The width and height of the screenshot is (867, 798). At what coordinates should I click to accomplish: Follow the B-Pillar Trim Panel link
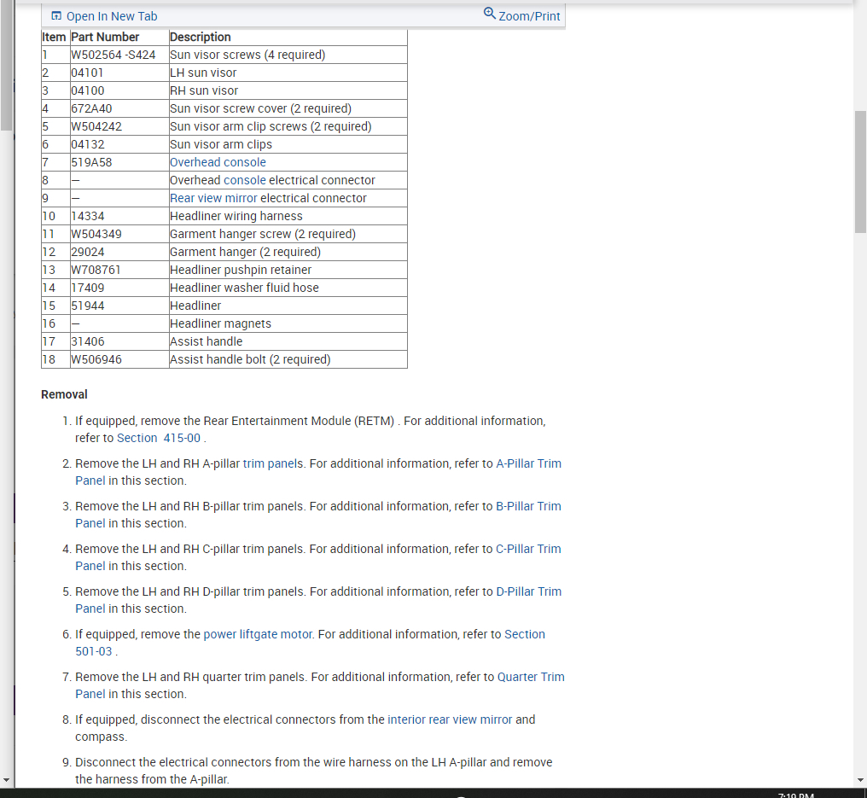[528, 506]
